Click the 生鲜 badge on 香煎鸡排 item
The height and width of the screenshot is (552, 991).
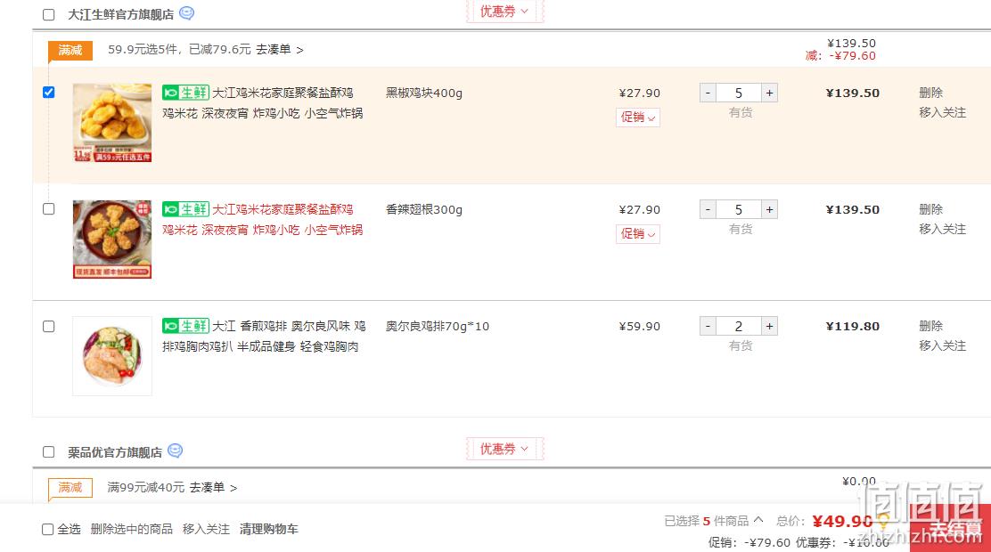pos(185,326)
